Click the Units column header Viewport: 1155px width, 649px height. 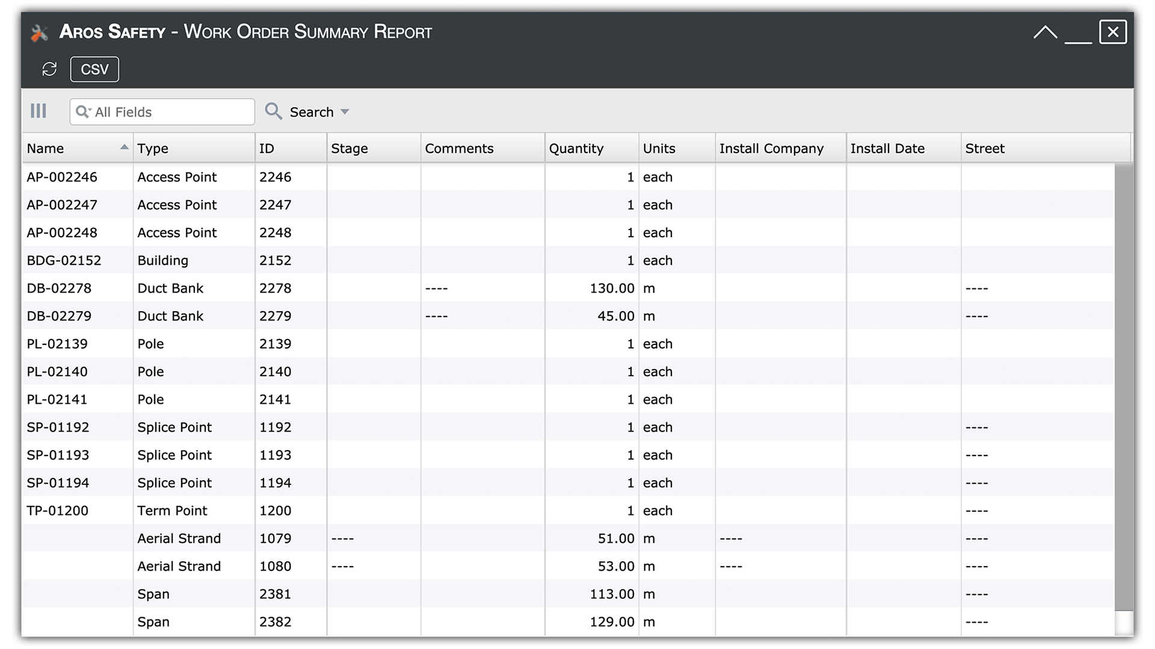coord(677,148)
